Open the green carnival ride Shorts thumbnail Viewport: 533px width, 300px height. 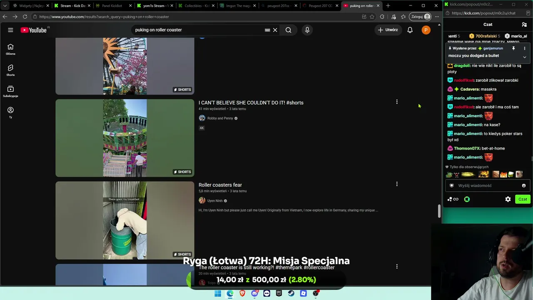coord(125,138)
